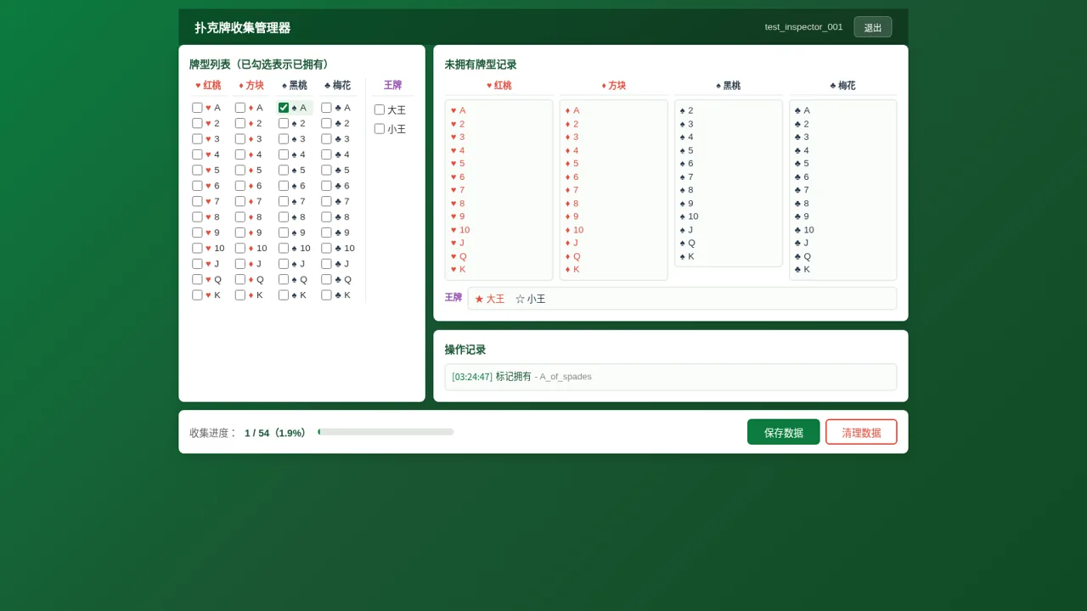The image size is (1087, 611).
Task: Tick the club A checkbox
Action: (326, 108)
